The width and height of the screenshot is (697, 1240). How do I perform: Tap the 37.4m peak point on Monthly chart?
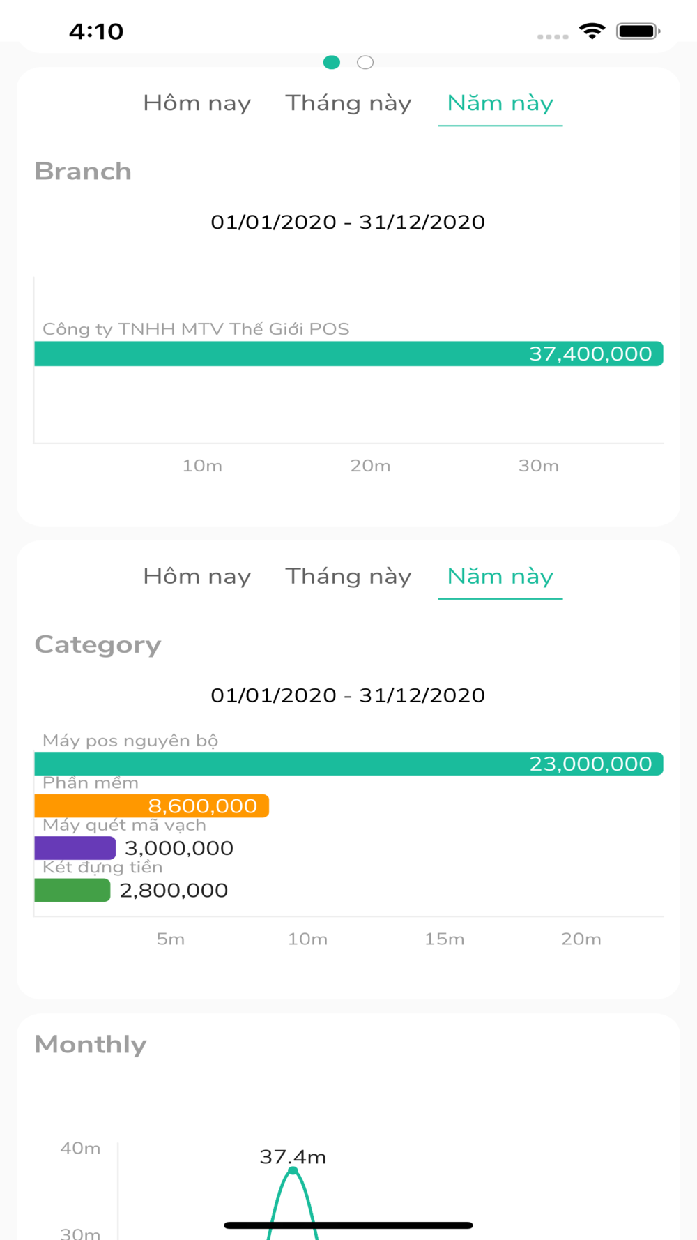coord(293,1171)
